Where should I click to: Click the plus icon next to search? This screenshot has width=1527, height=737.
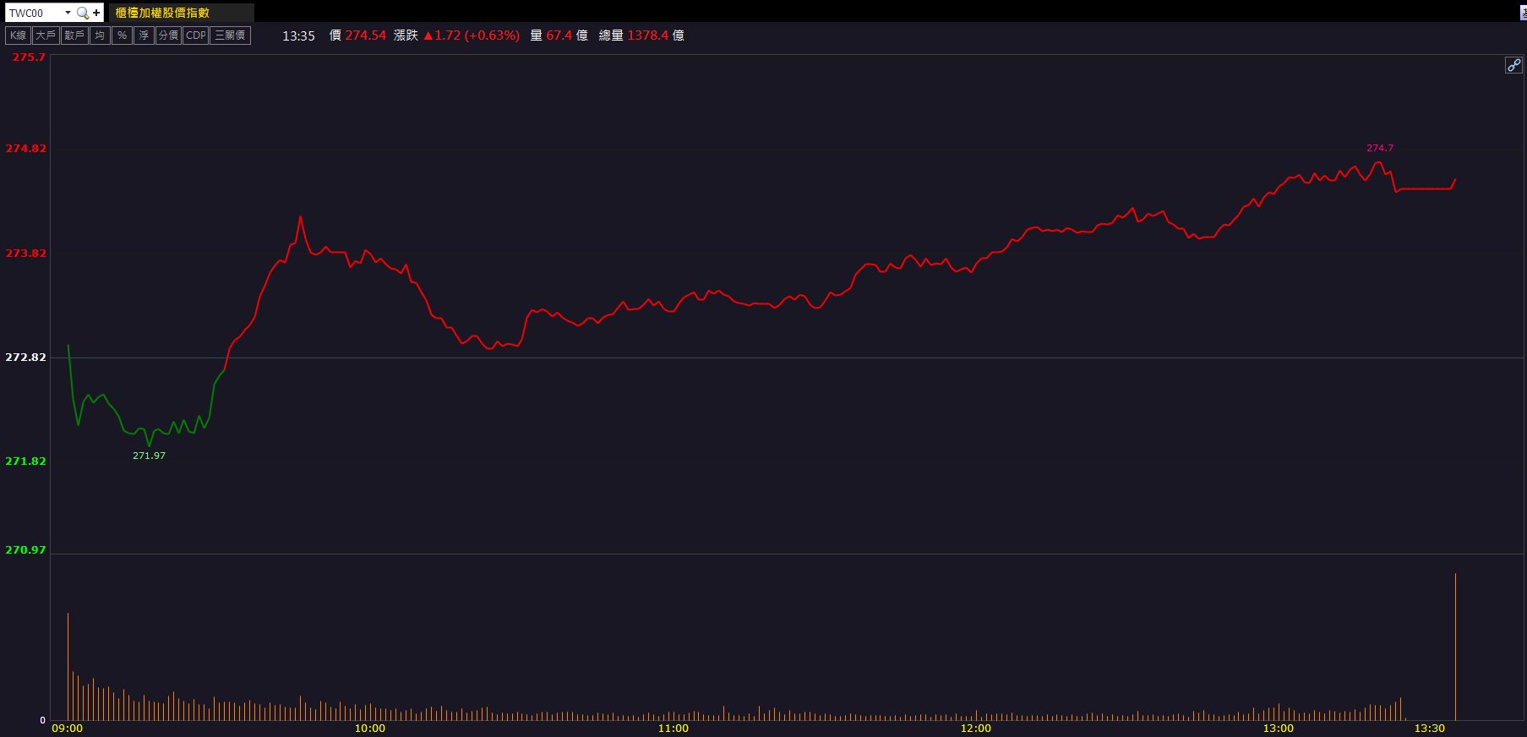point(96,13)
